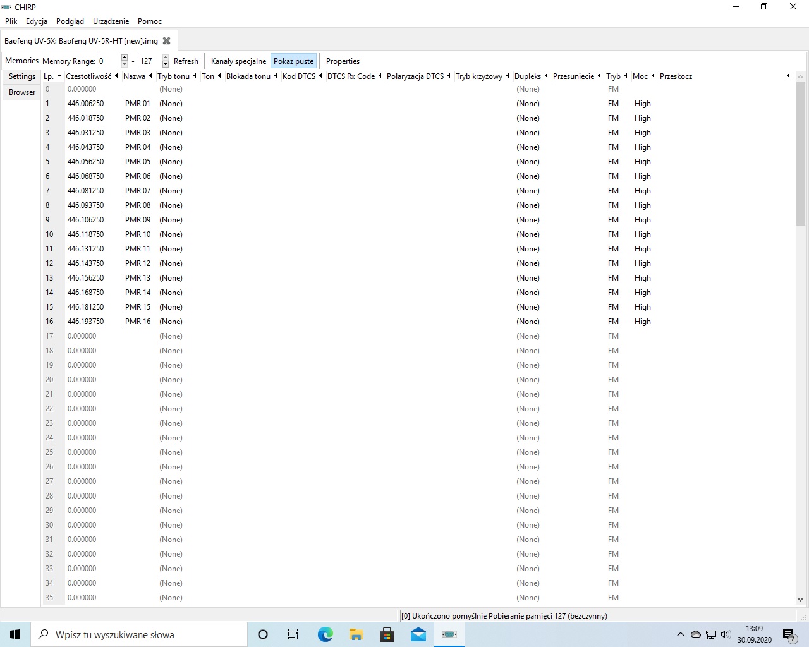Click the Lp. column sort arrow
This screenshot has width=809, height=647.
(59, 76)
